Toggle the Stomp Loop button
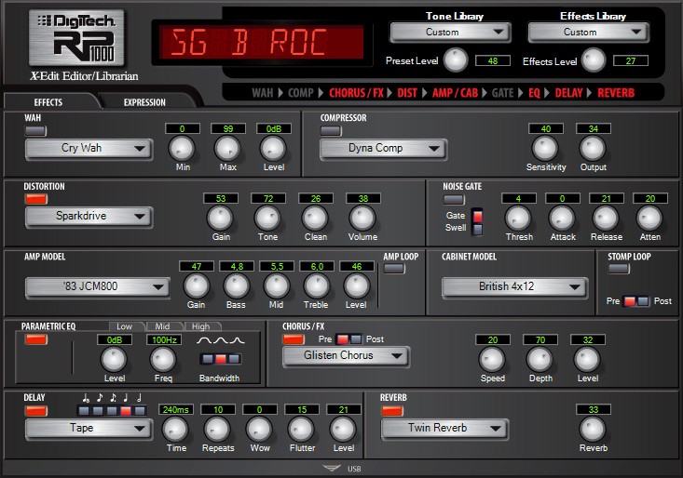The image size is (683, 478). [619, 269]
